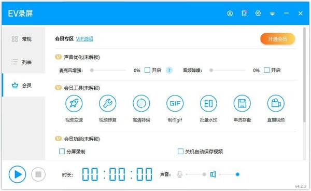Adjust the speaker volume slider
Viewport: 311px width, 191px height.
(229, 174)
